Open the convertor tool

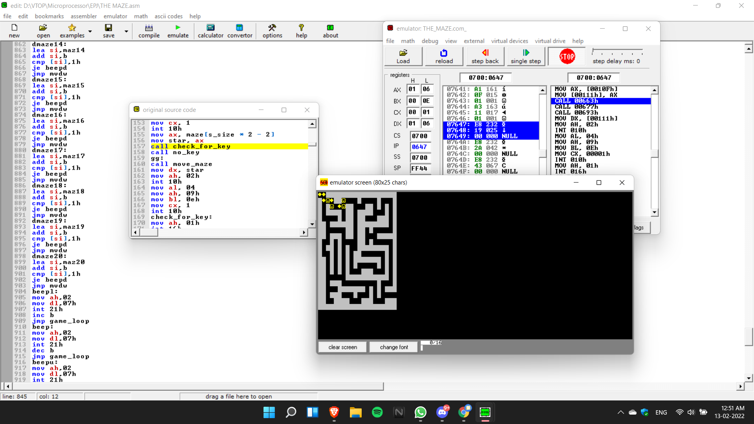(x=240, y=31)
